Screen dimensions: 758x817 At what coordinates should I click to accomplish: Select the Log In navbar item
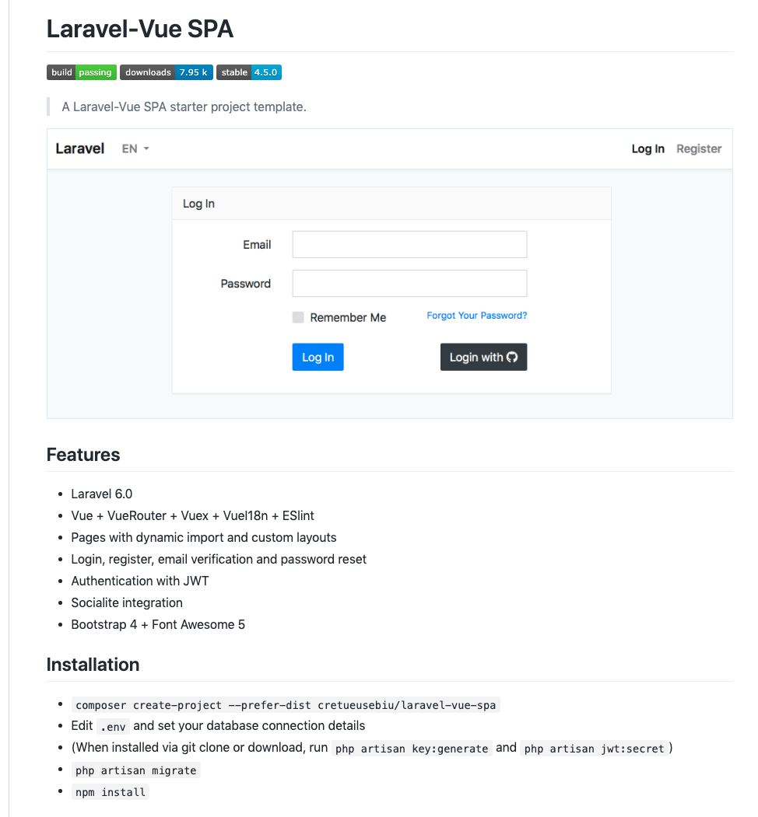(x=647, y=148)
